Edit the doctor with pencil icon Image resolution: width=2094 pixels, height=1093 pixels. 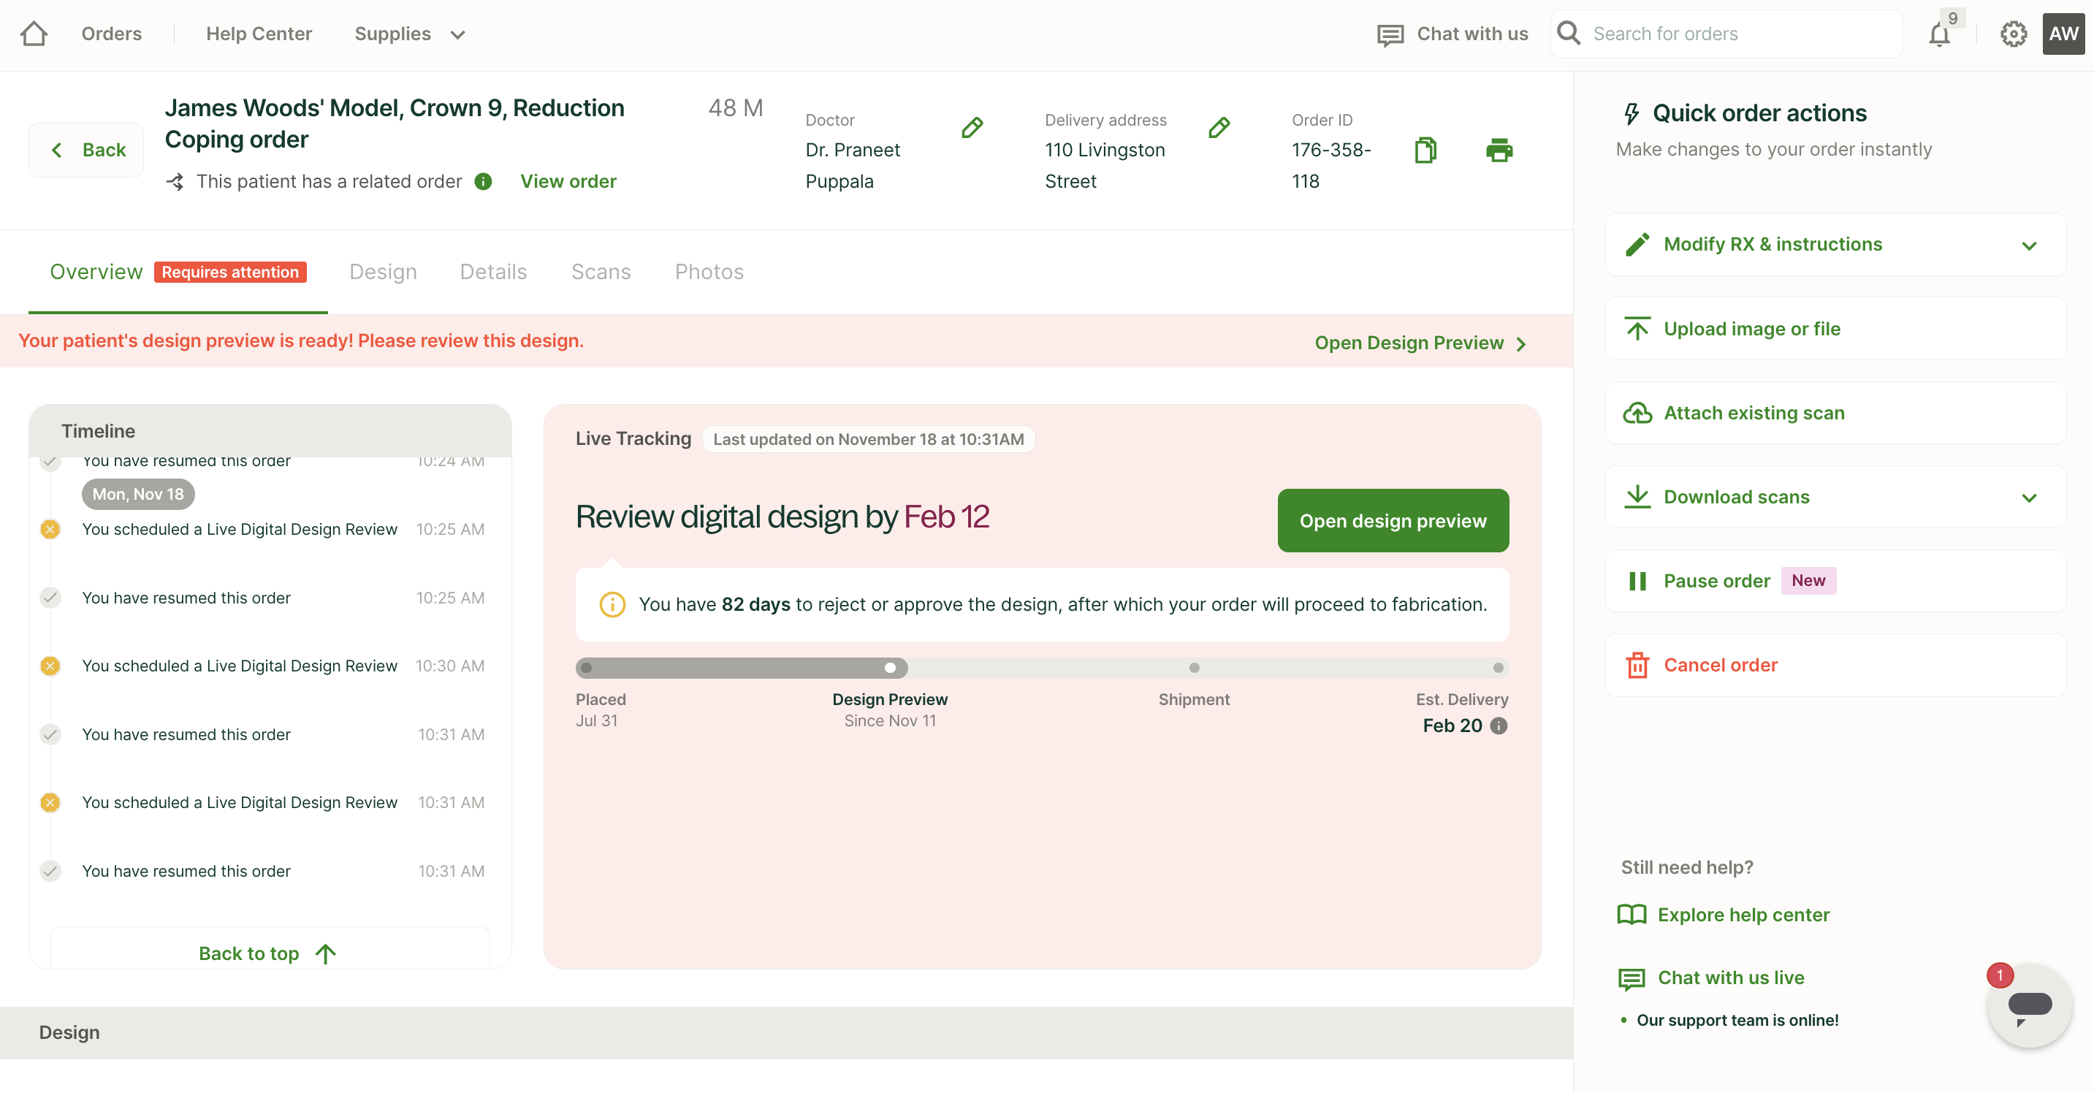[x=972, y=128]
